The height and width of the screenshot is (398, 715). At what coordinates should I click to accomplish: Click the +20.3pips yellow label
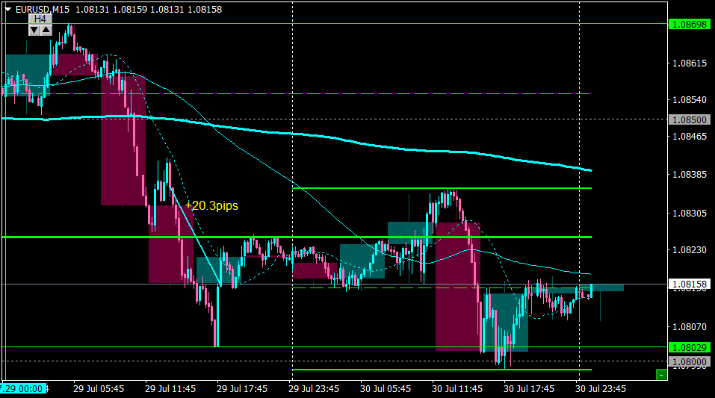pos(211,205)
